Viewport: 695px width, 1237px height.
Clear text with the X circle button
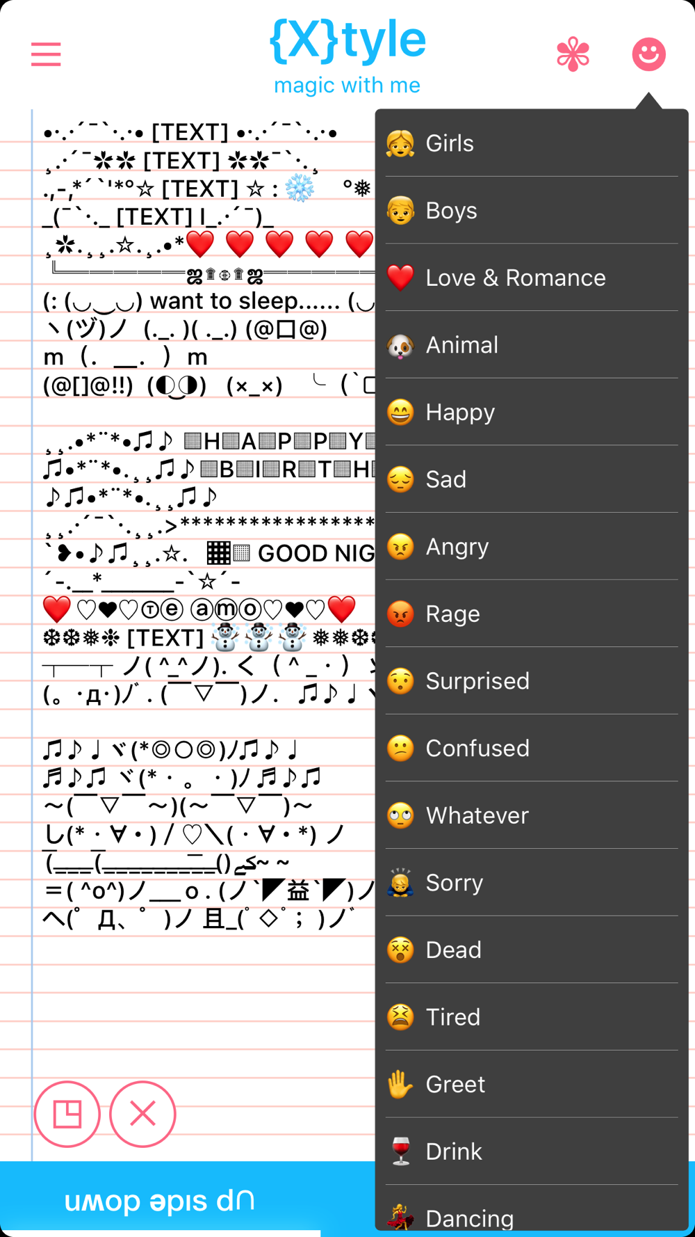[x=142, y=1114]
